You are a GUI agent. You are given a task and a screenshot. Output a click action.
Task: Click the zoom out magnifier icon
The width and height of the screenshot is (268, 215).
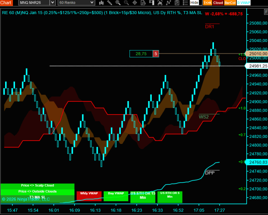[x=126, y=3]
